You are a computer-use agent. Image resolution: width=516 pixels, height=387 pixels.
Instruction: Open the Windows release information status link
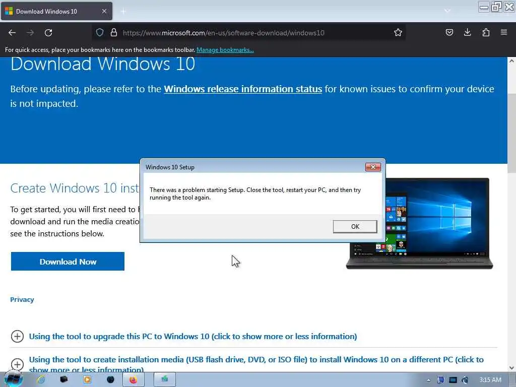pos(243,89)
